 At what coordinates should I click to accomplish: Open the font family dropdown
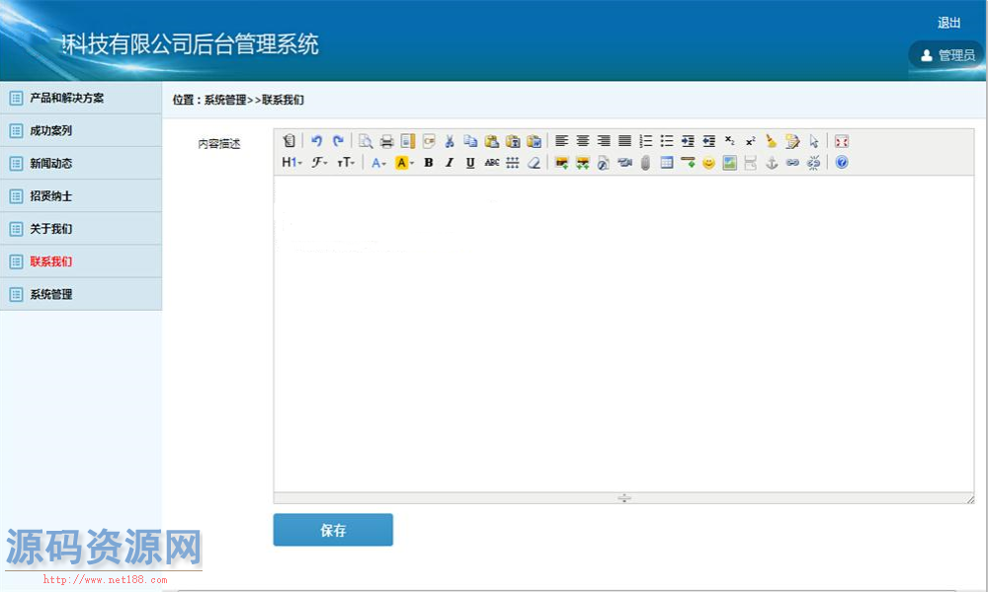point(319,163)
